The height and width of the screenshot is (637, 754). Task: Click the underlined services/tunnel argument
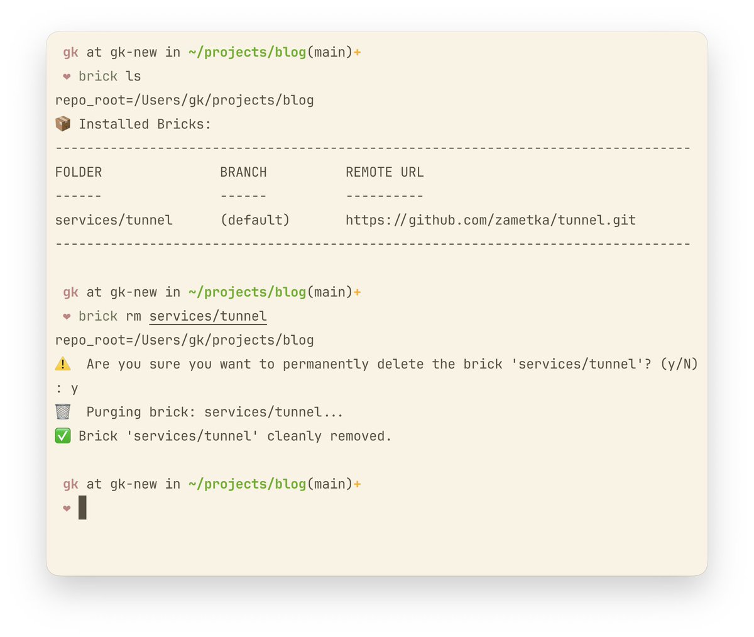208,316
